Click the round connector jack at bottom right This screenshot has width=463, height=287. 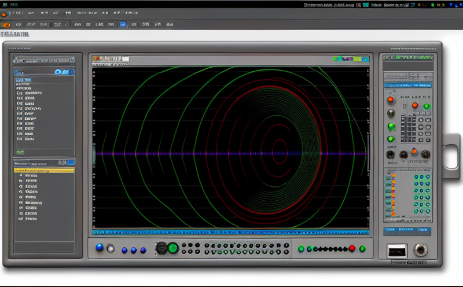(x=421, y=250)
